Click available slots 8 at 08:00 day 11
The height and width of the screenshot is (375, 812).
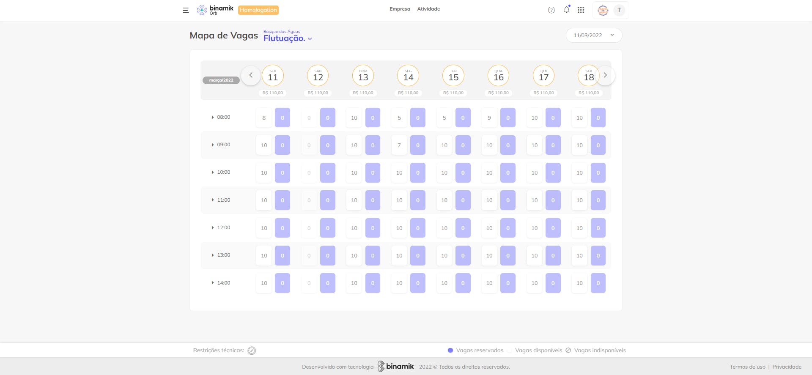[x=264, y=118]
